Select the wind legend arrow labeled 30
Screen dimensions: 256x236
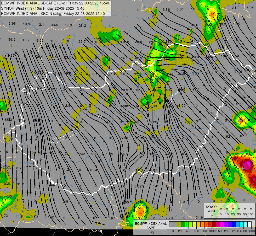(x=239, y=207)
